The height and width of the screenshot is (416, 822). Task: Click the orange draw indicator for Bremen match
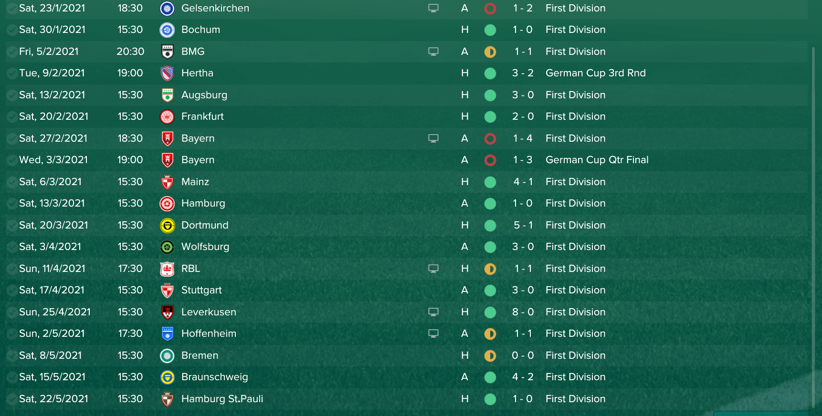(x=490, y=356)
